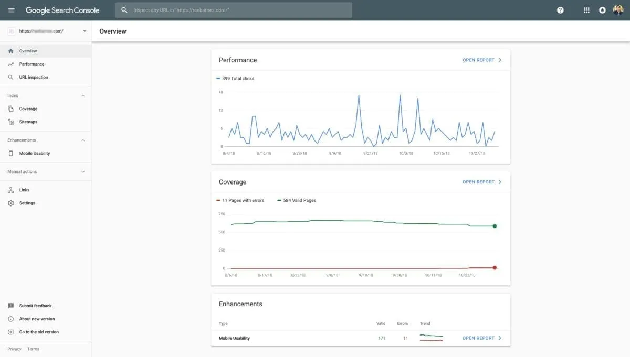Open the navigation hamburger menu
The height and width of the screenshot is (357, 630).
(11, 9)
